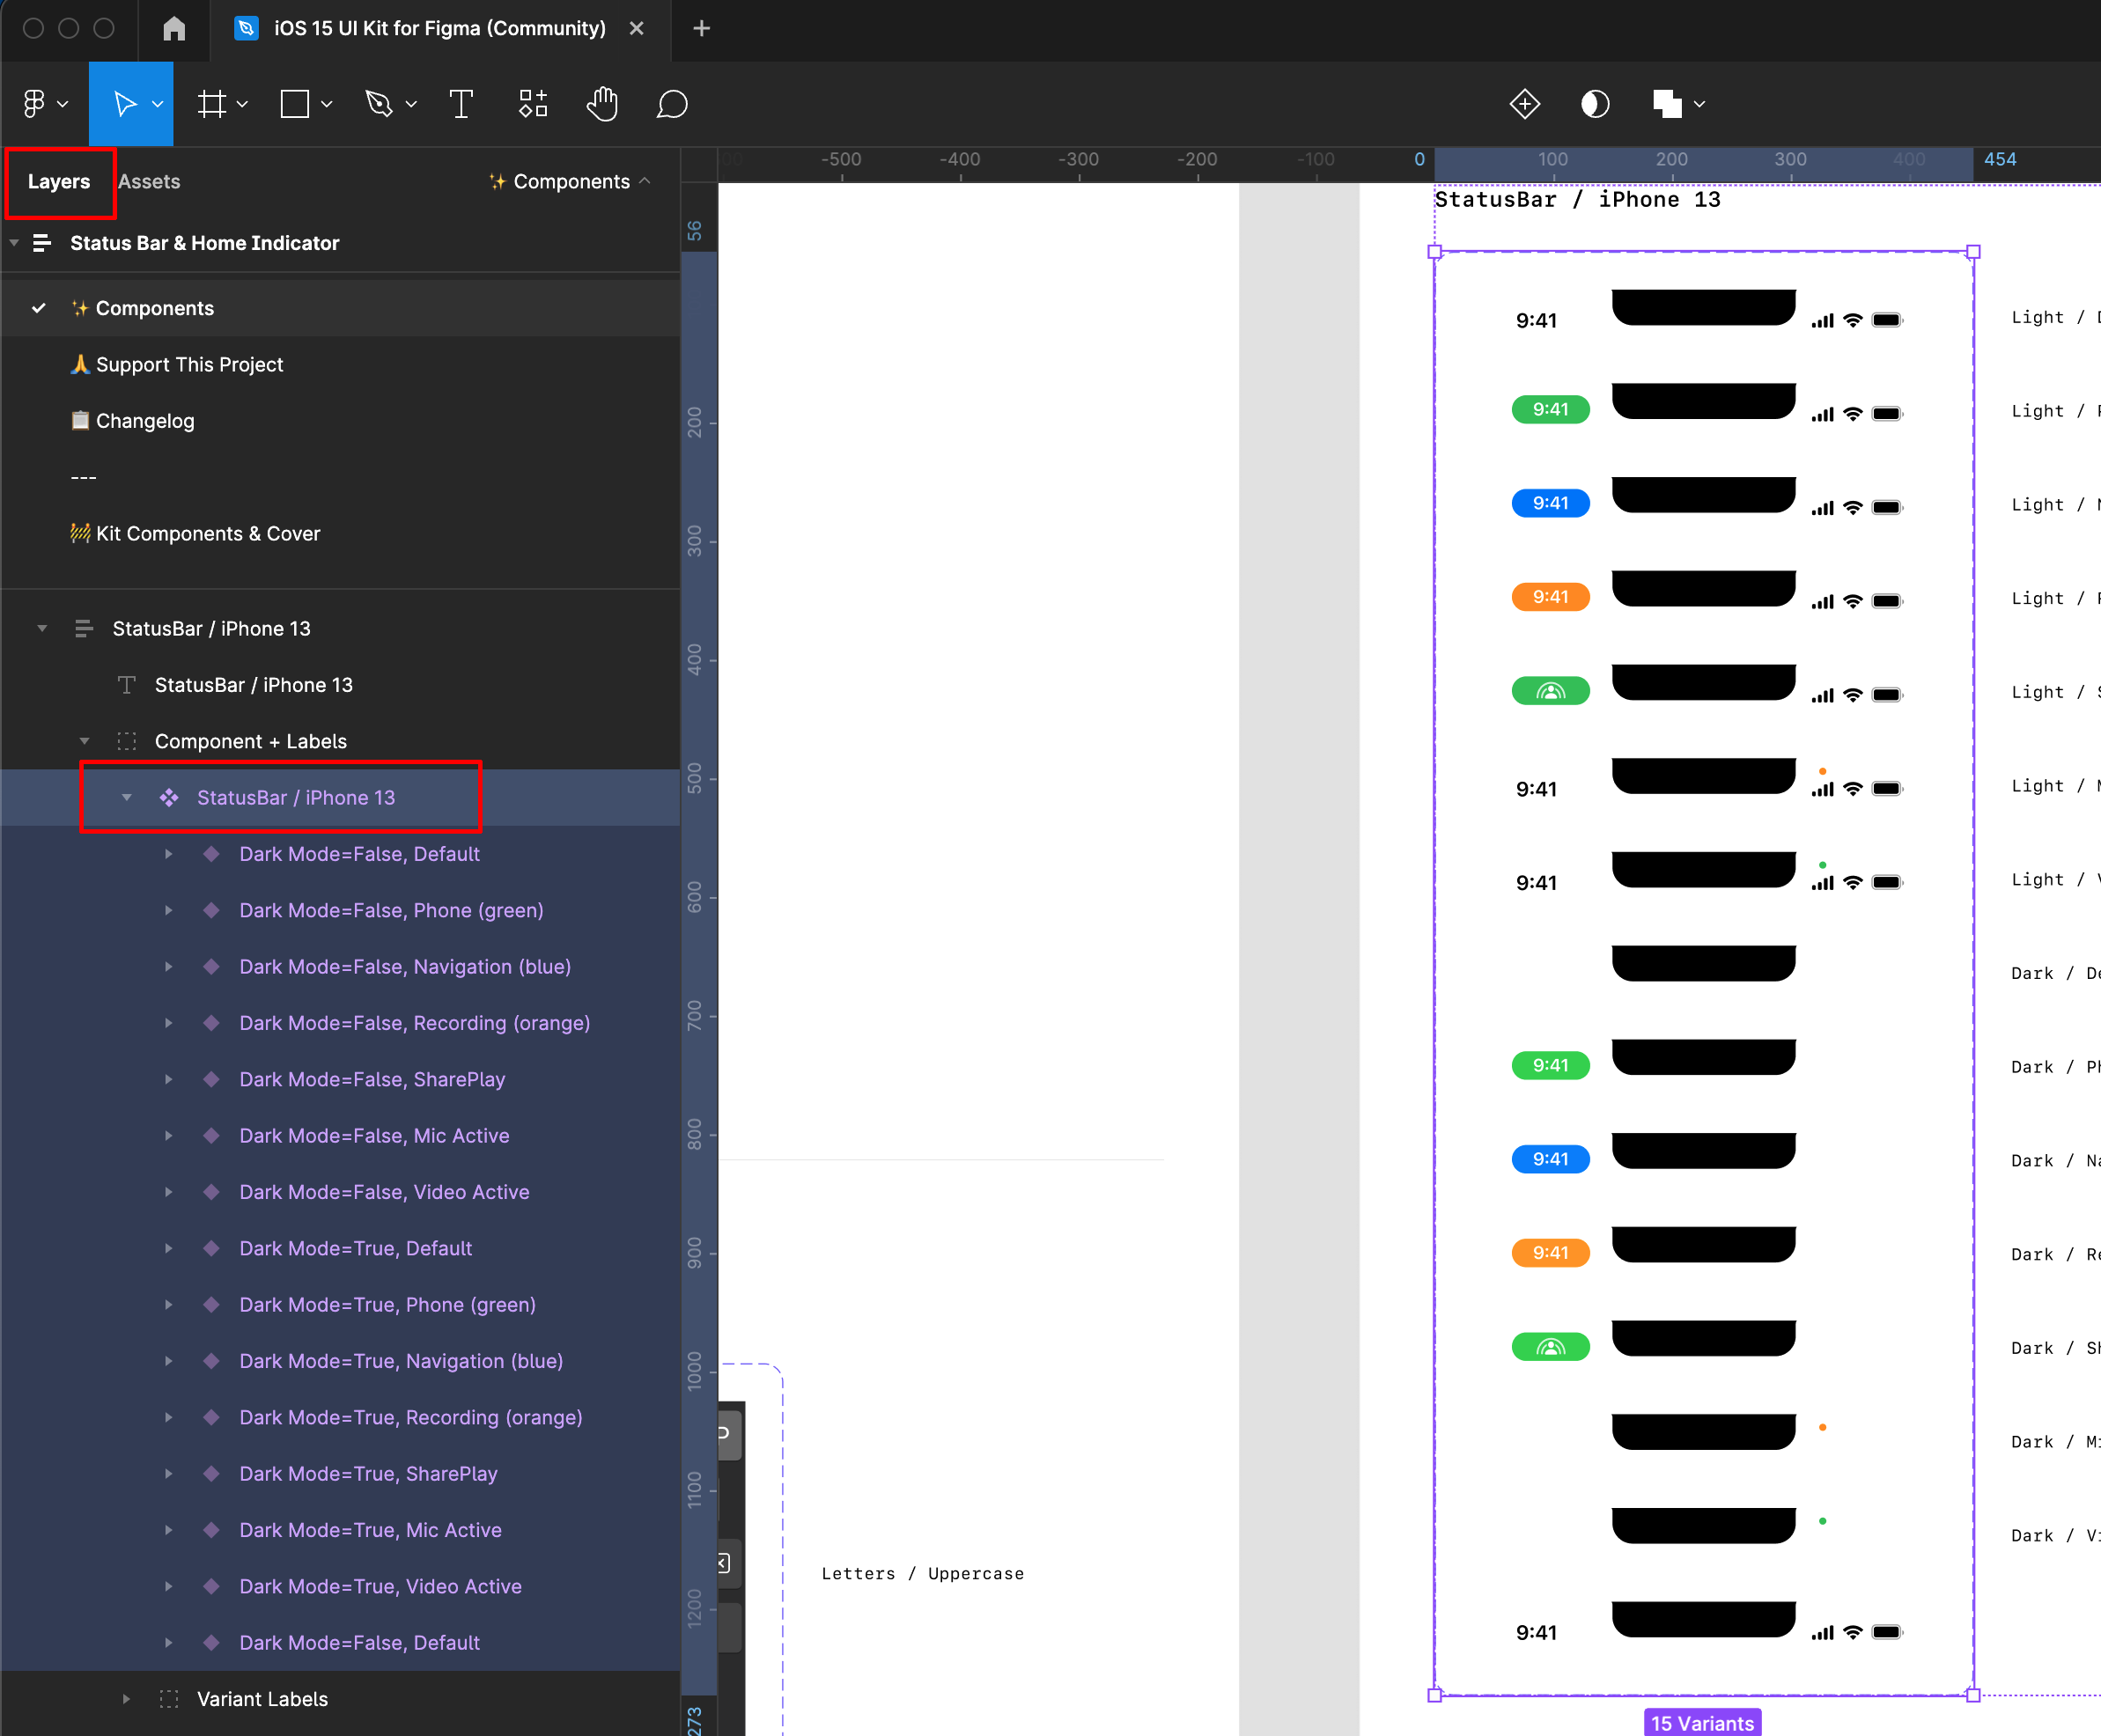
Task: Select the Pen tool
Action: click(379, 104)
